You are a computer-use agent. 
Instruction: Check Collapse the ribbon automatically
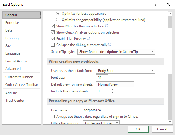click(53, 45)
